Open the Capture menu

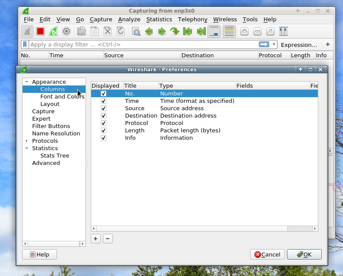(101, 20)
